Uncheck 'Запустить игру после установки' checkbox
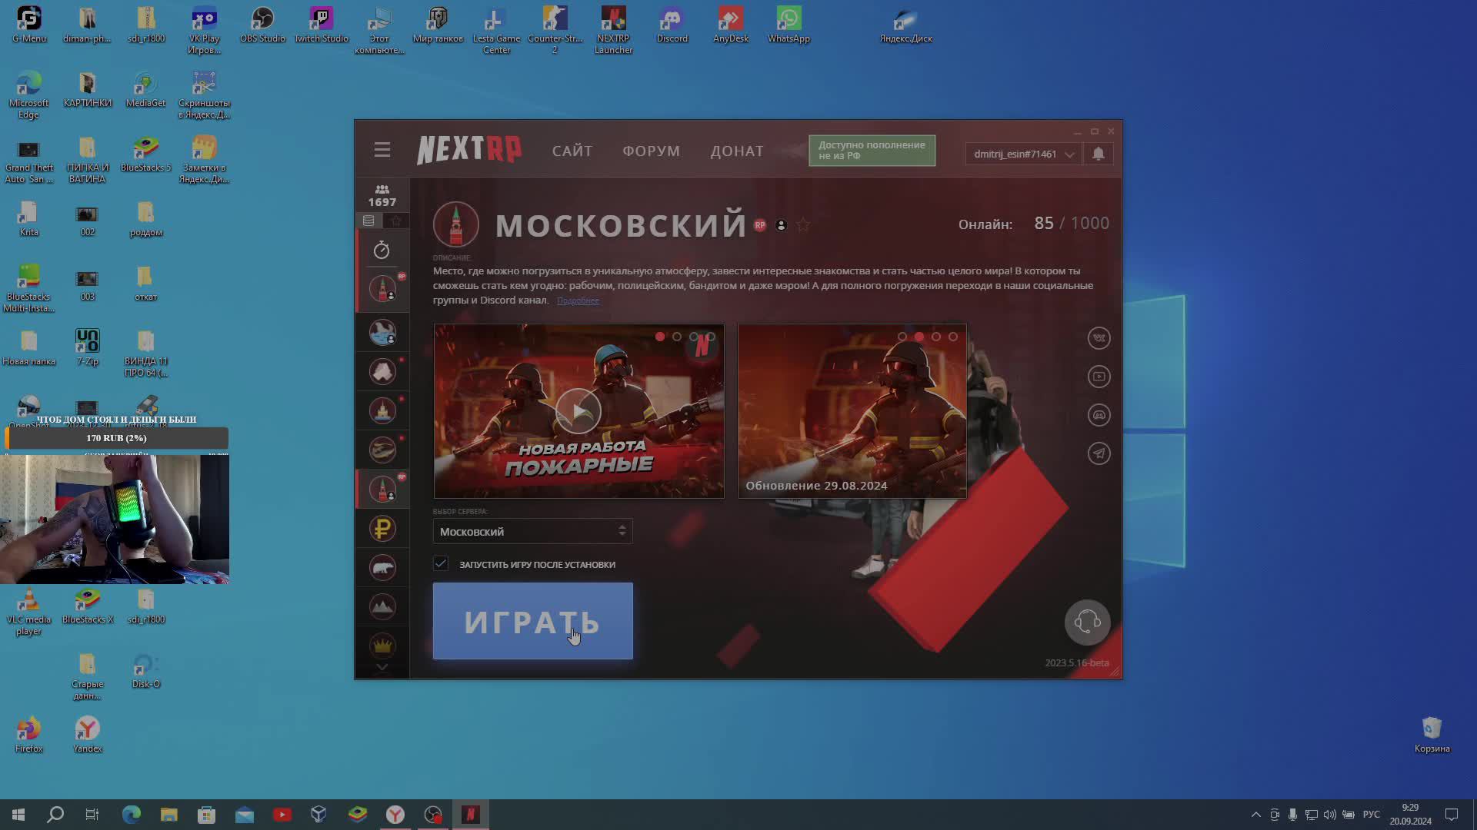 [x=441, y=563]
